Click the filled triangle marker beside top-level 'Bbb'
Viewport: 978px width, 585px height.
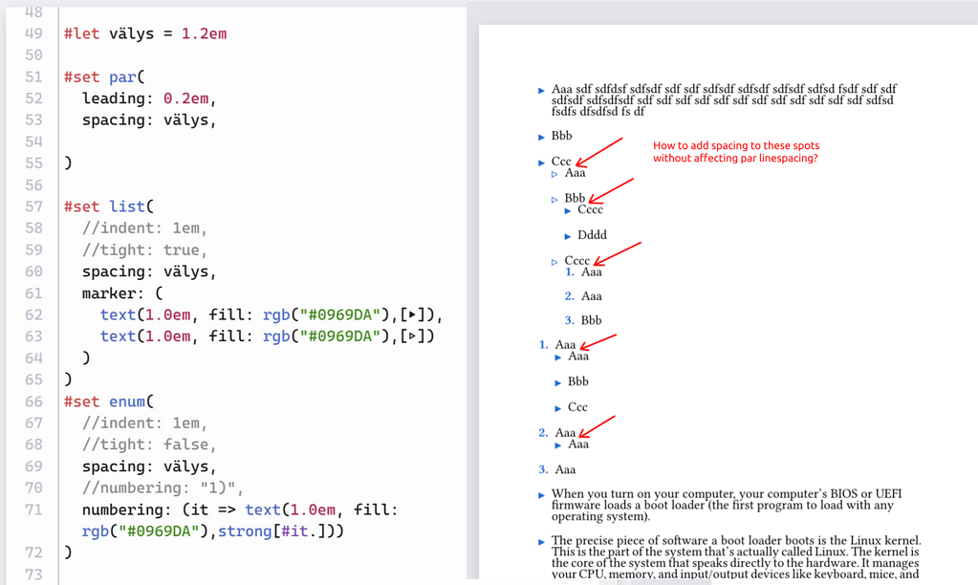pos(542,136)
